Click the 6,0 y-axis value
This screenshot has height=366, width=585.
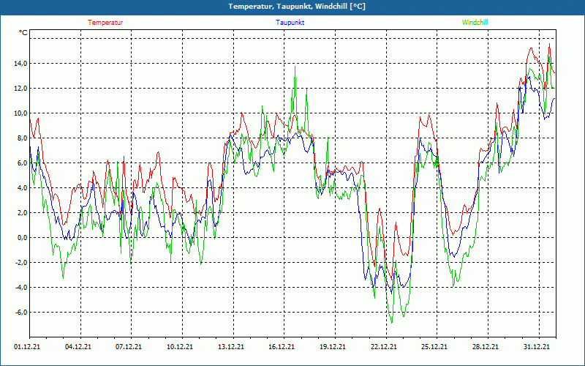pyautogui.click(x=23, y=163)
